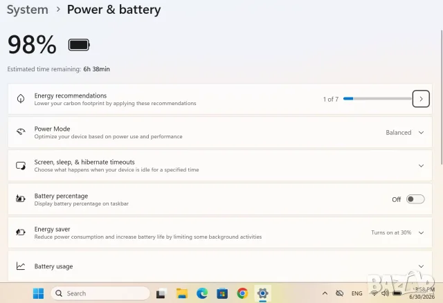Click the Energy recommendations progress bar

click(x=377, y=98)
